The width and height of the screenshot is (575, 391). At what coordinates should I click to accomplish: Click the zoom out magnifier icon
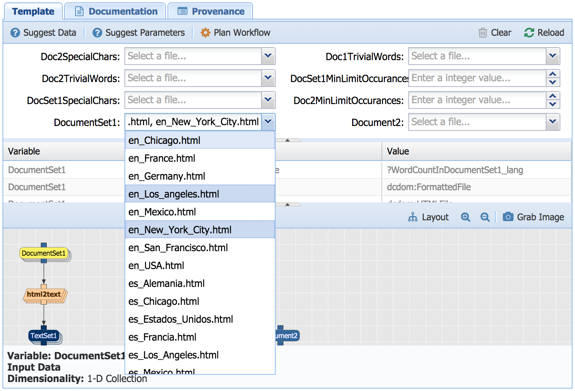pyautogui.click(x=485, y=217)
